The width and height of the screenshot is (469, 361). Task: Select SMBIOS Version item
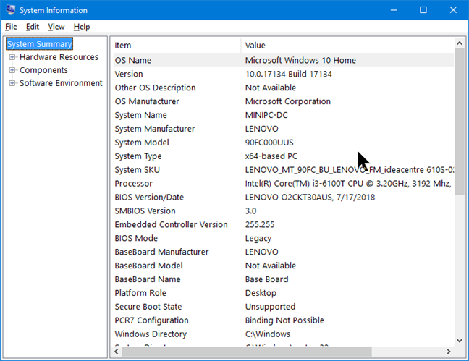pyautogui.click(x=145, y=211)
